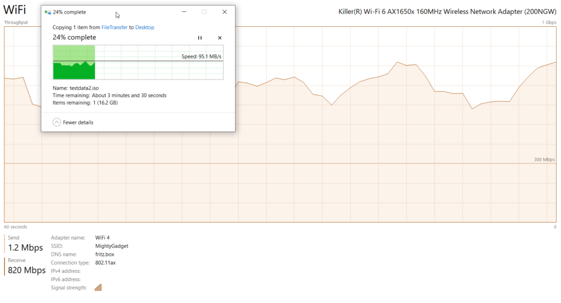Collapse the dialog with Fewer details

[x=73, y=122]
